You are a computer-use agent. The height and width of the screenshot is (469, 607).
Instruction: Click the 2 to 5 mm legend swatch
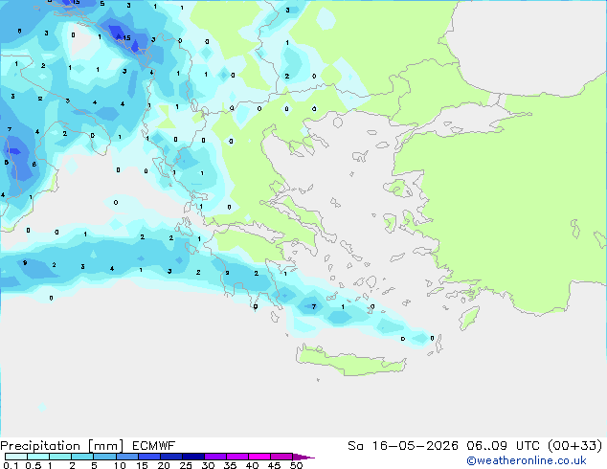click(x=82, y=457)
